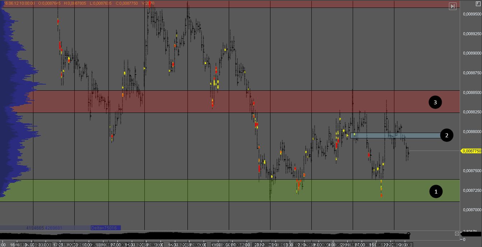The image size is (482, 247).
Task: Select the green support zone rectangle
Action: coord(230,190)
